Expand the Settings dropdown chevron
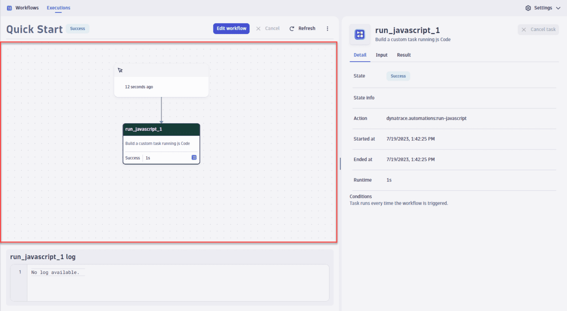567x311 pixels. 558,8
